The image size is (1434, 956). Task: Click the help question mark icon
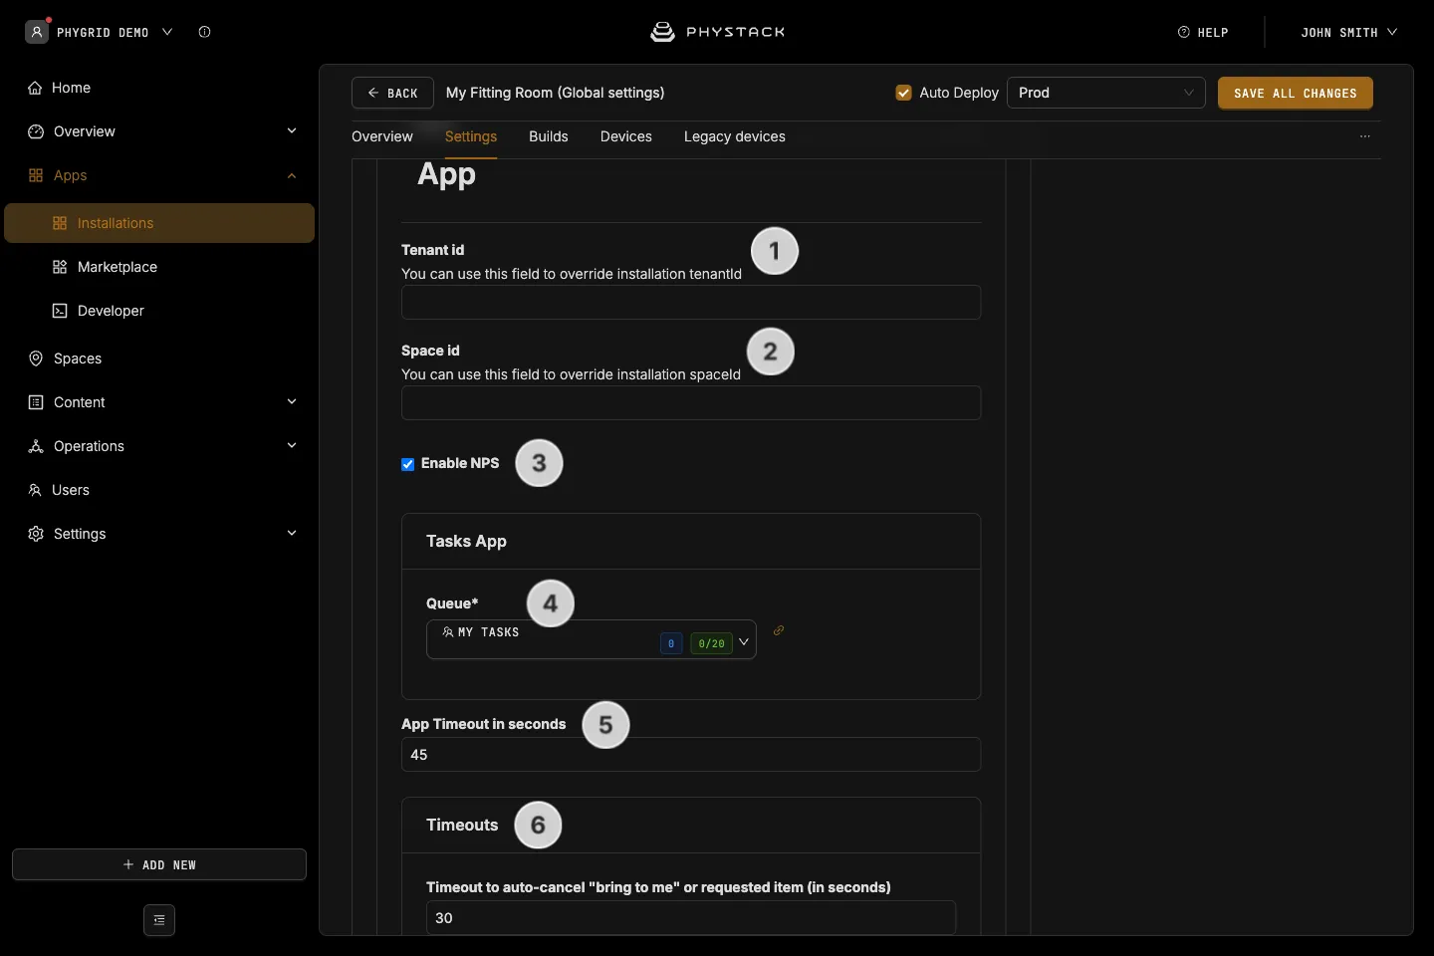[x=1184, y=32]
